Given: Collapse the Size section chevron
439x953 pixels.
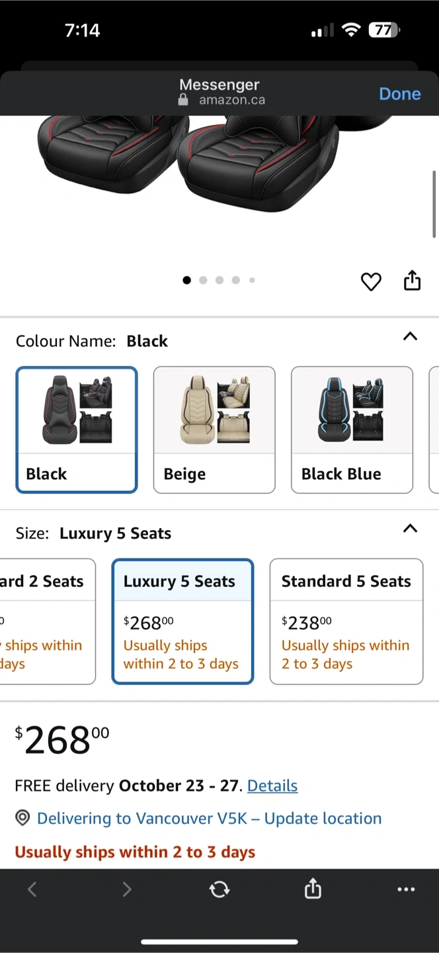Looking at the screenshot, I should click(x=410, y=528).
